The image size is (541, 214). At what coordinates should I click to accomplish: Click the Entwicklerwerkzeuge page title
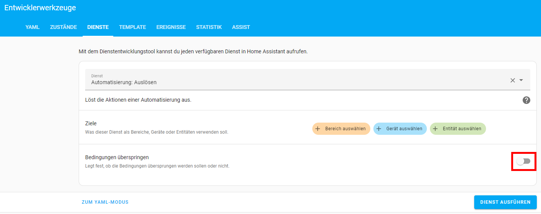tap(40, 8)
